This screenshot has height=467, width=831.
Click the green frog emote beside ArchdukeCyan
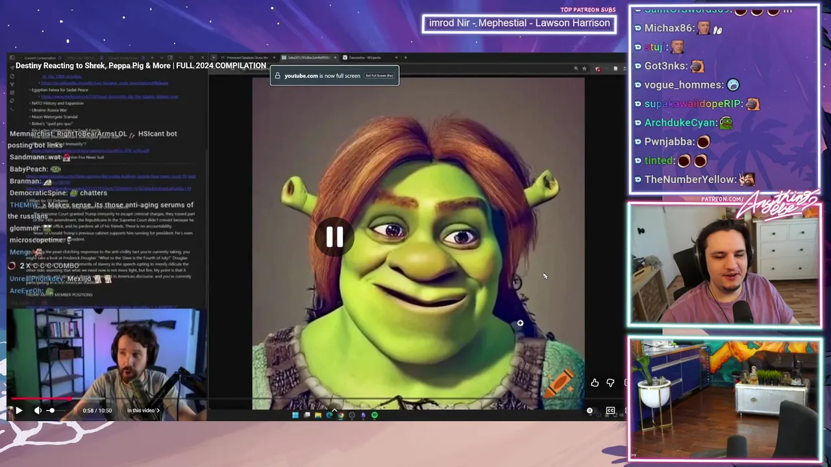[726, 123]
